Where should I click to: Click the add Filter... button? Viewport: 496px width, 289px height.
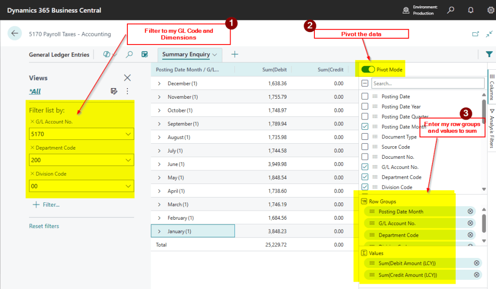(x=46, y=205)
